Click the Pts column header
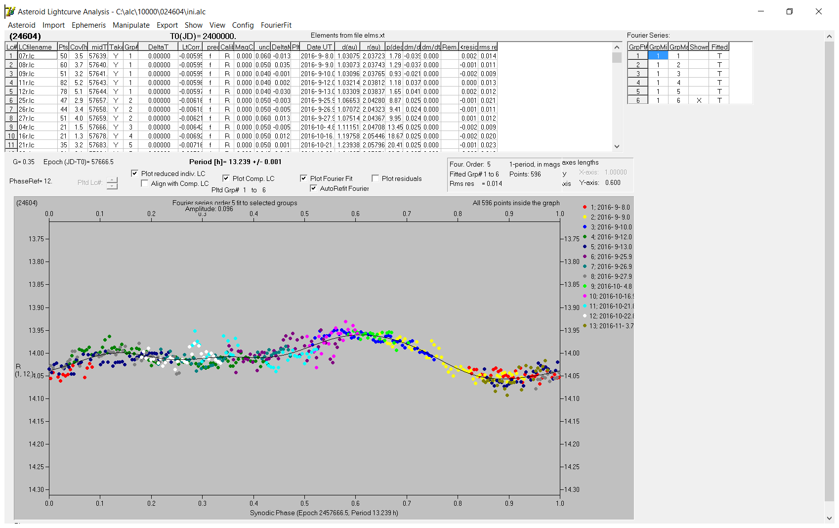The height and width of the screenshot is (528, 839). pos(63,47)
